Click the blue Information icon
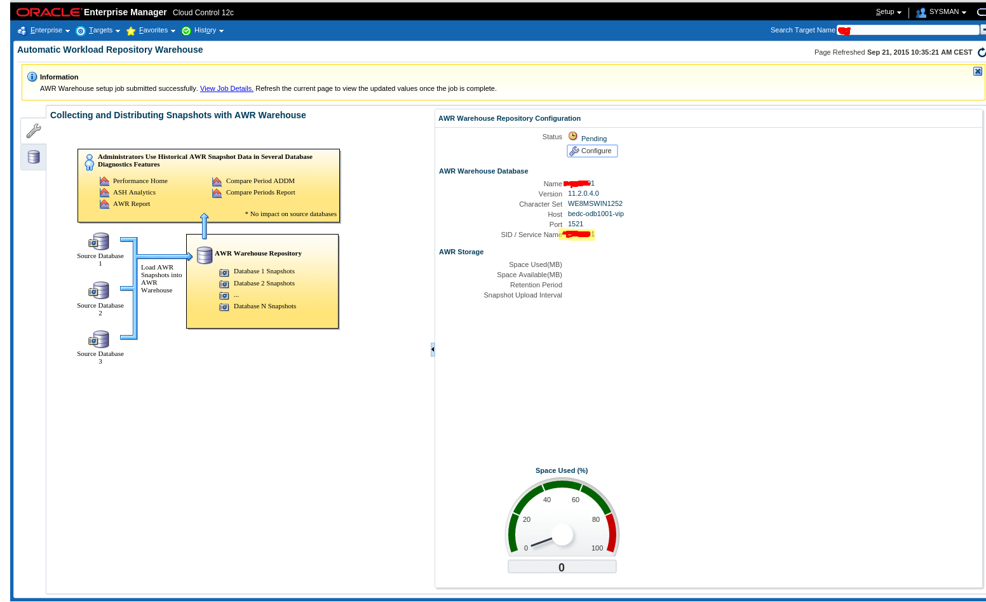The height and width of the screenshot is (602, 986). click(x=32, y=76)
